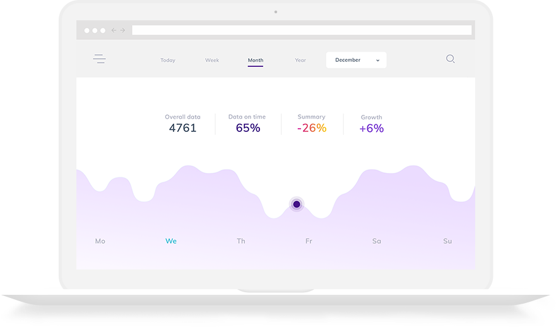Select the We day label
This screenshot has height=327, width=556.
click(171, 241)
